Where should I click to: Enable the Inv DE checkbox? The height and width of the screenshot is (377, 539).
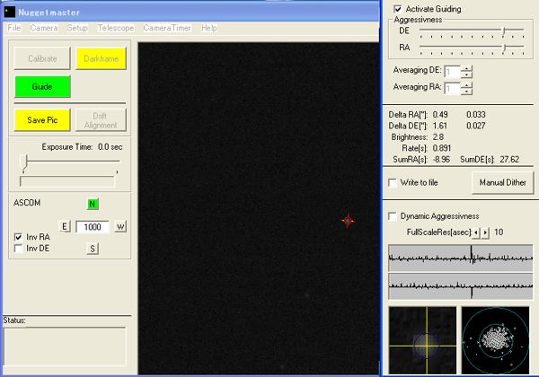[20, 249]
